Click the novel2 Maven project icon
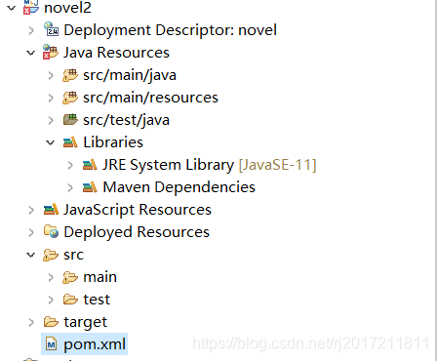Screen dimensions: 437x361 click(31, 7)
